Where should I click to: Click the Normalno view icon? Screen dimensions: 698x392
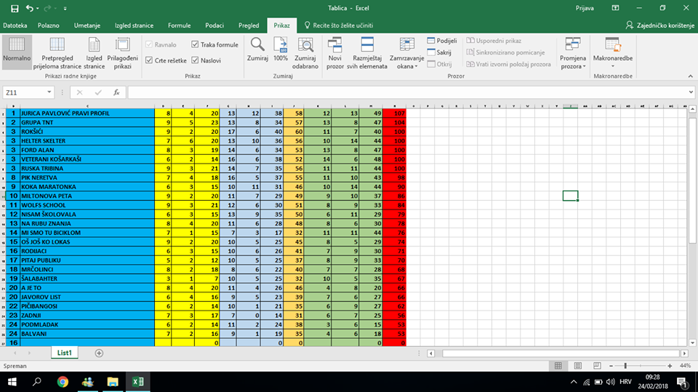(17, 46)
